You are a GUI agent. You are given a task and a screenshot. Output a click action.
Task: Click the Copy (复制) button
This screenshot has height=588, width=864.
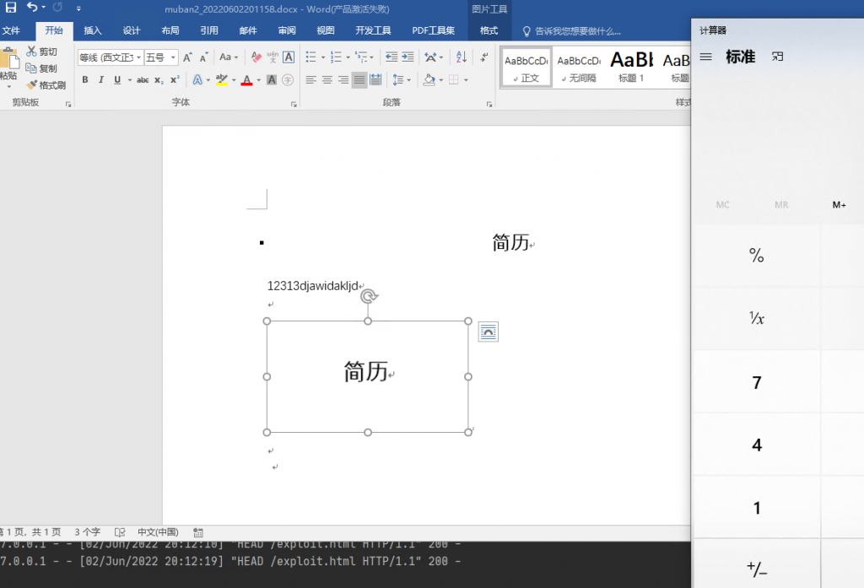42,68
